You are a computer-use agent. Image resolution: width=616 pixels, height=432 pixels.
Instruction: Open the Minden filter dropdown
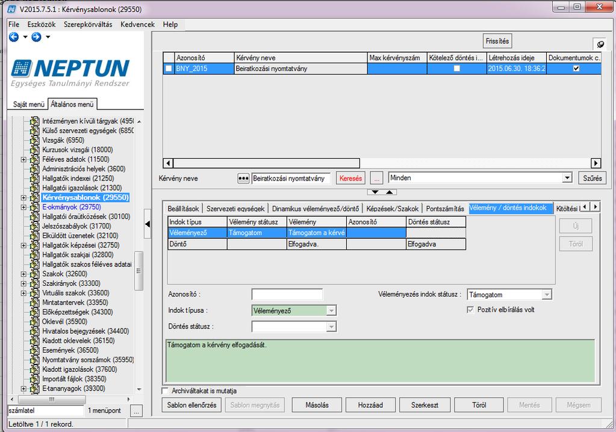(567, 177)
